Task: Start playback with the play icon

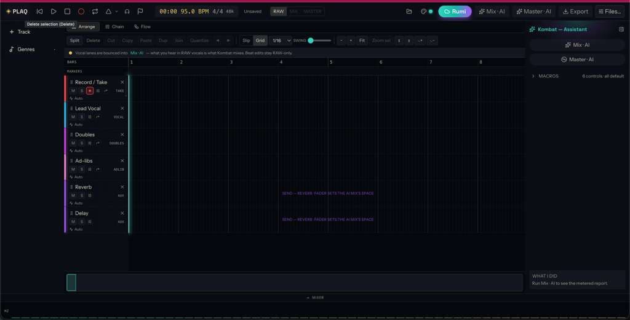Action: point(54,12)
